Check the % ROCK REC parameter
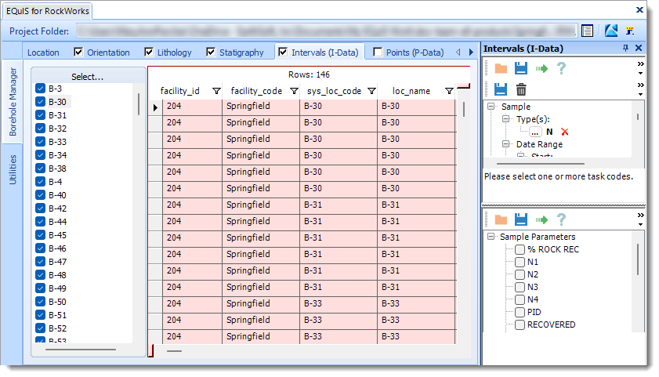 click(520, 249)
